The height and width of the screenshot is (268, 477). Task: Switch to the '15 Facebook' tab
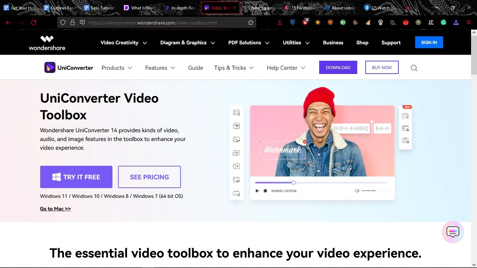tap(301, 8)
